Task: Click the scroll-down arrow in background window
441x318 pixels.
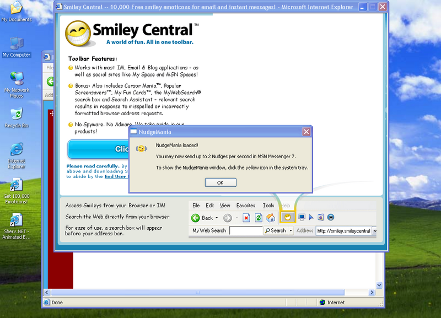Action: tap(379, 285)
